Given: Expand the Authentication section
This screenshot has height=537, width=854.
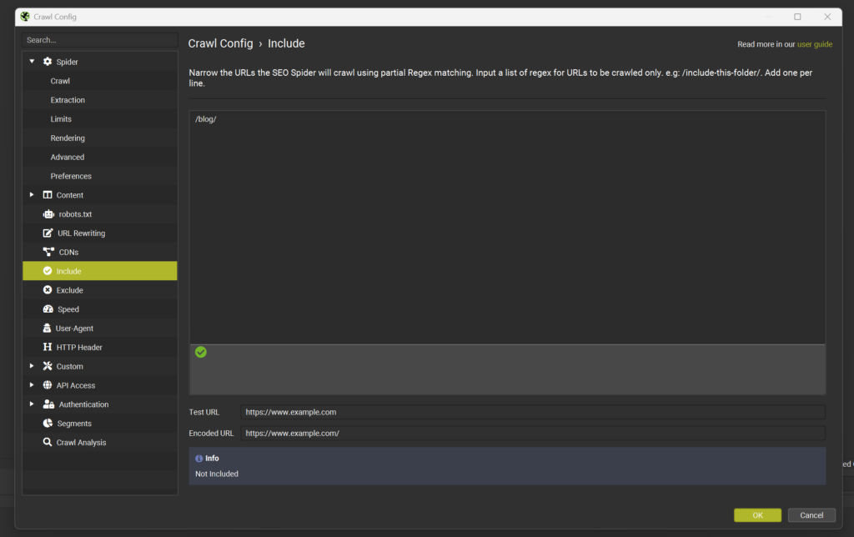Looking at the screenshot, I should coord(32,404).
